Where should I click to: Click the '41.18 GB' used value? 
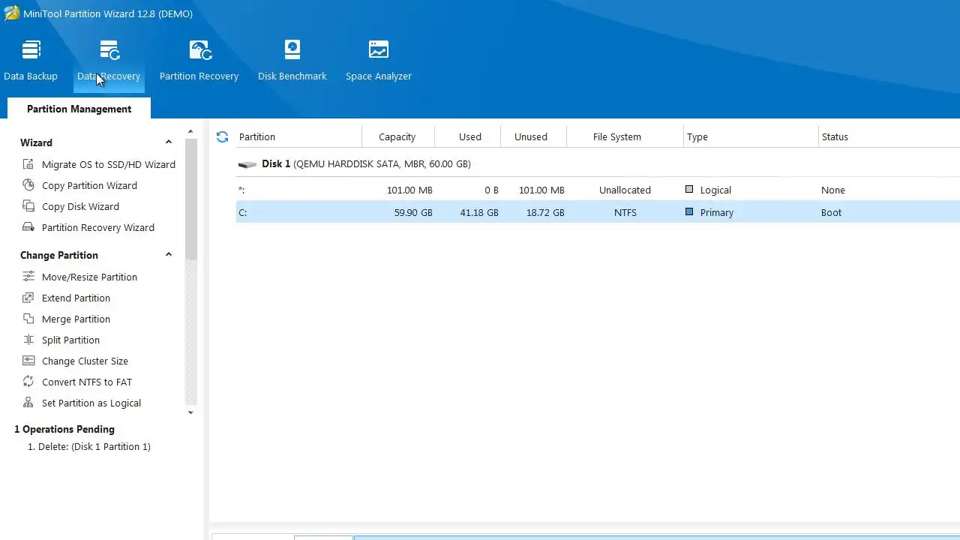click(479, 213)
